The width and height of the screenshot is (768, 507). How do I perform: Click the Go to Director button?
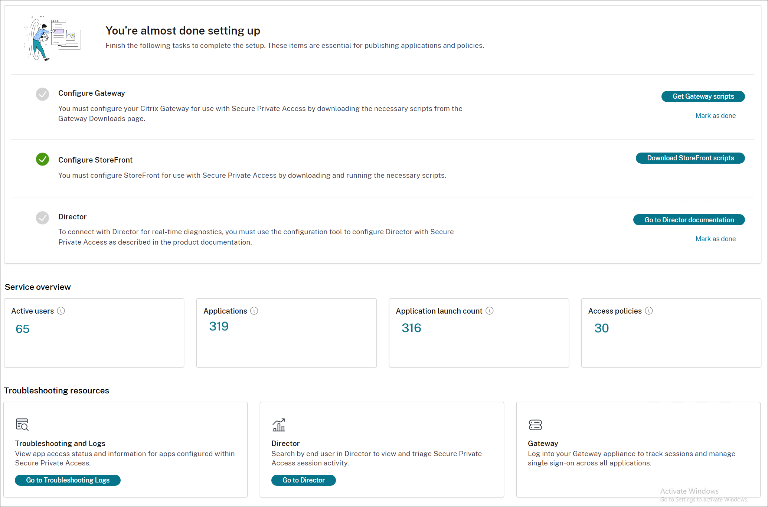click(303, 480)
